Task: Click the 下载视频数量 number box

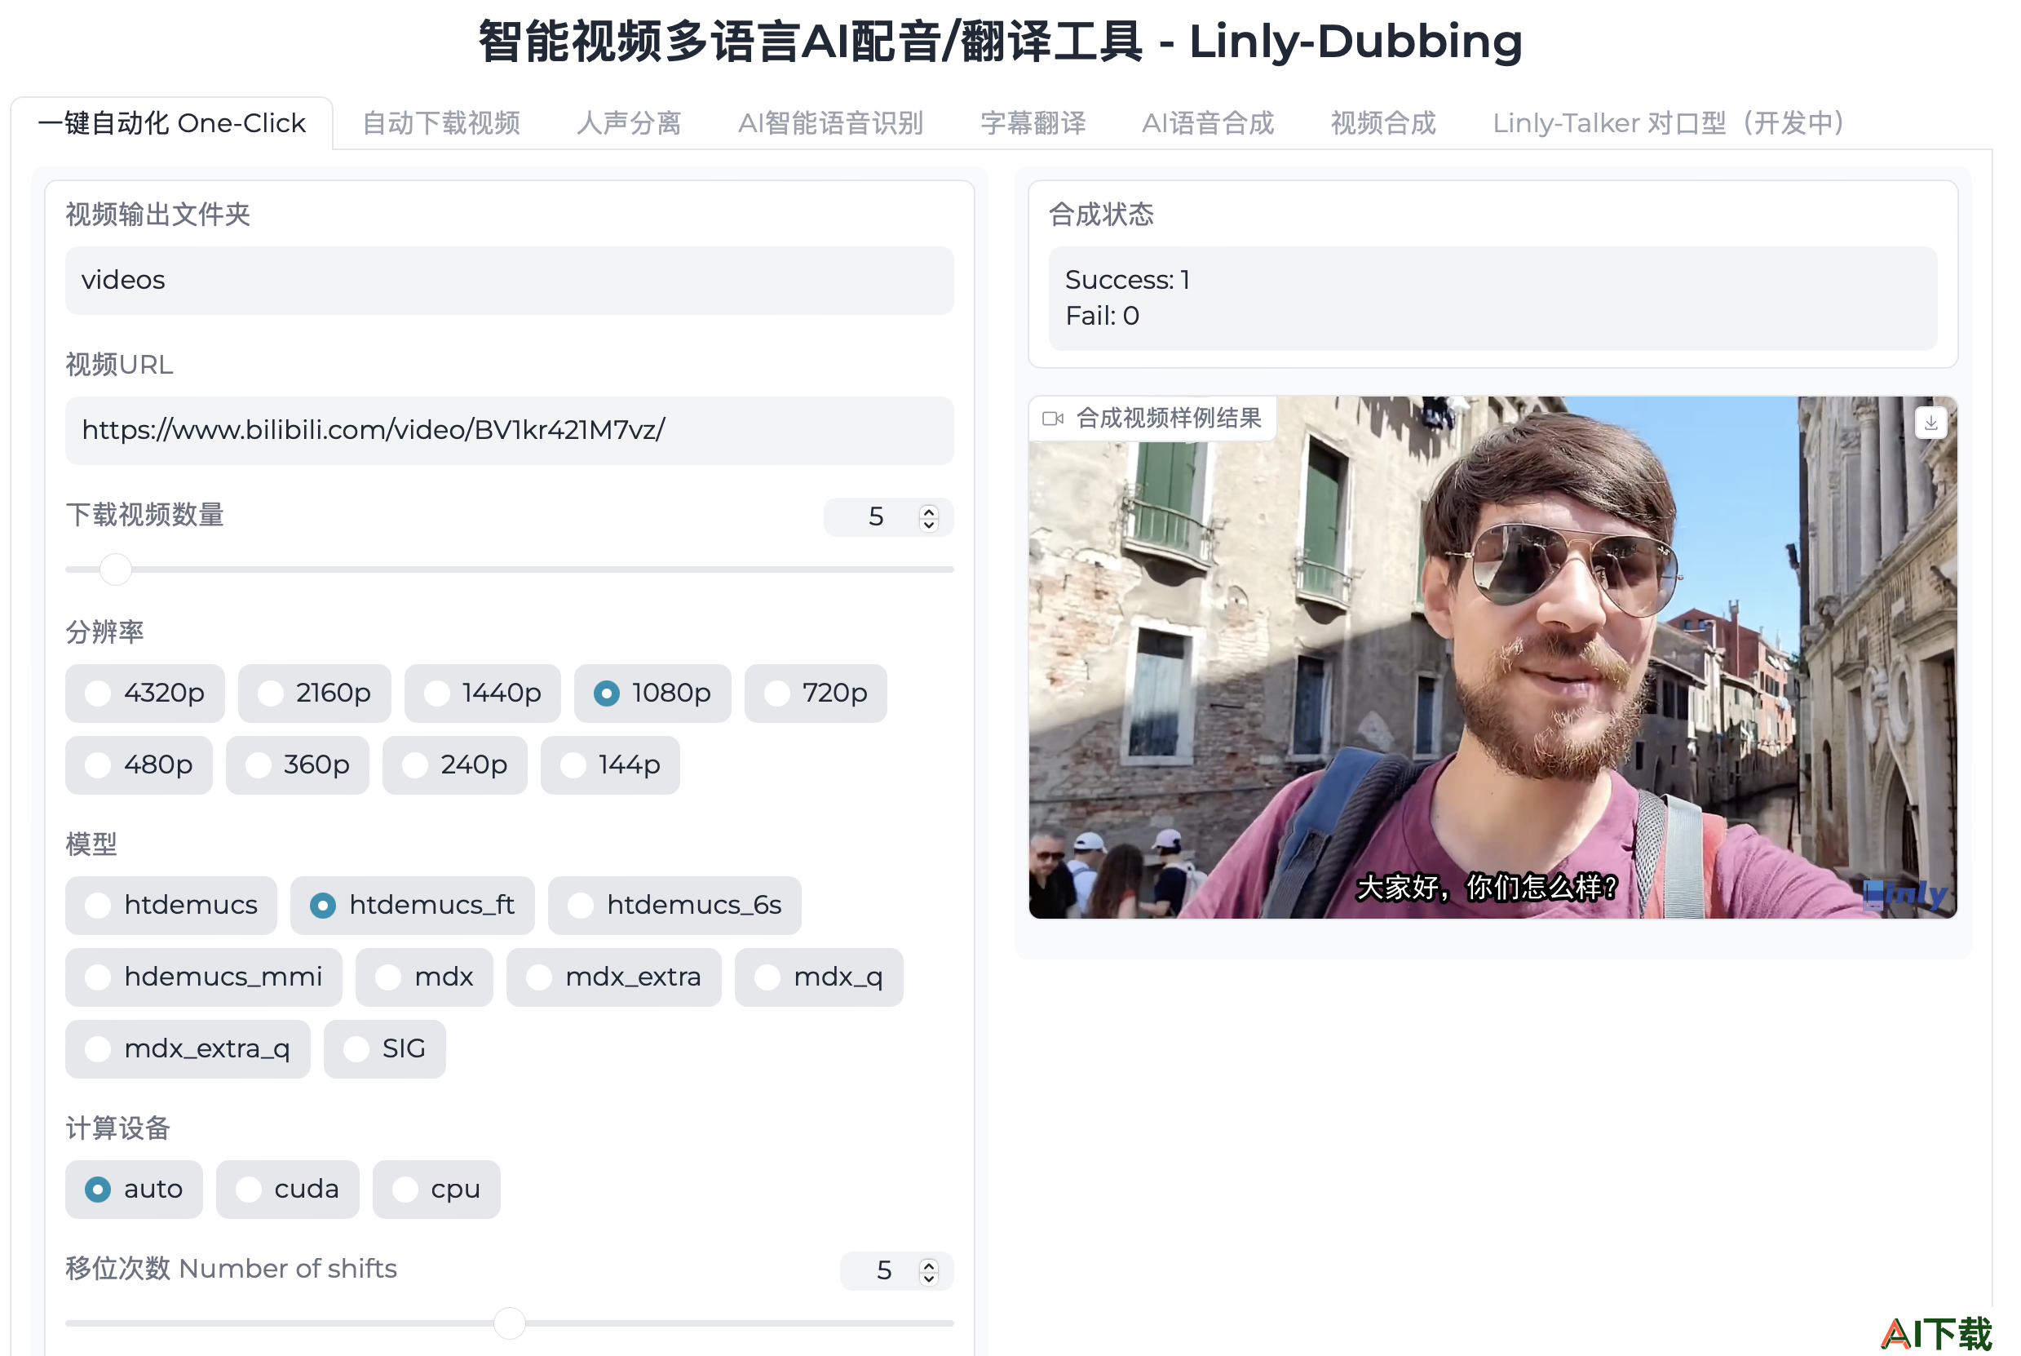Action: [x=889, y=517]
